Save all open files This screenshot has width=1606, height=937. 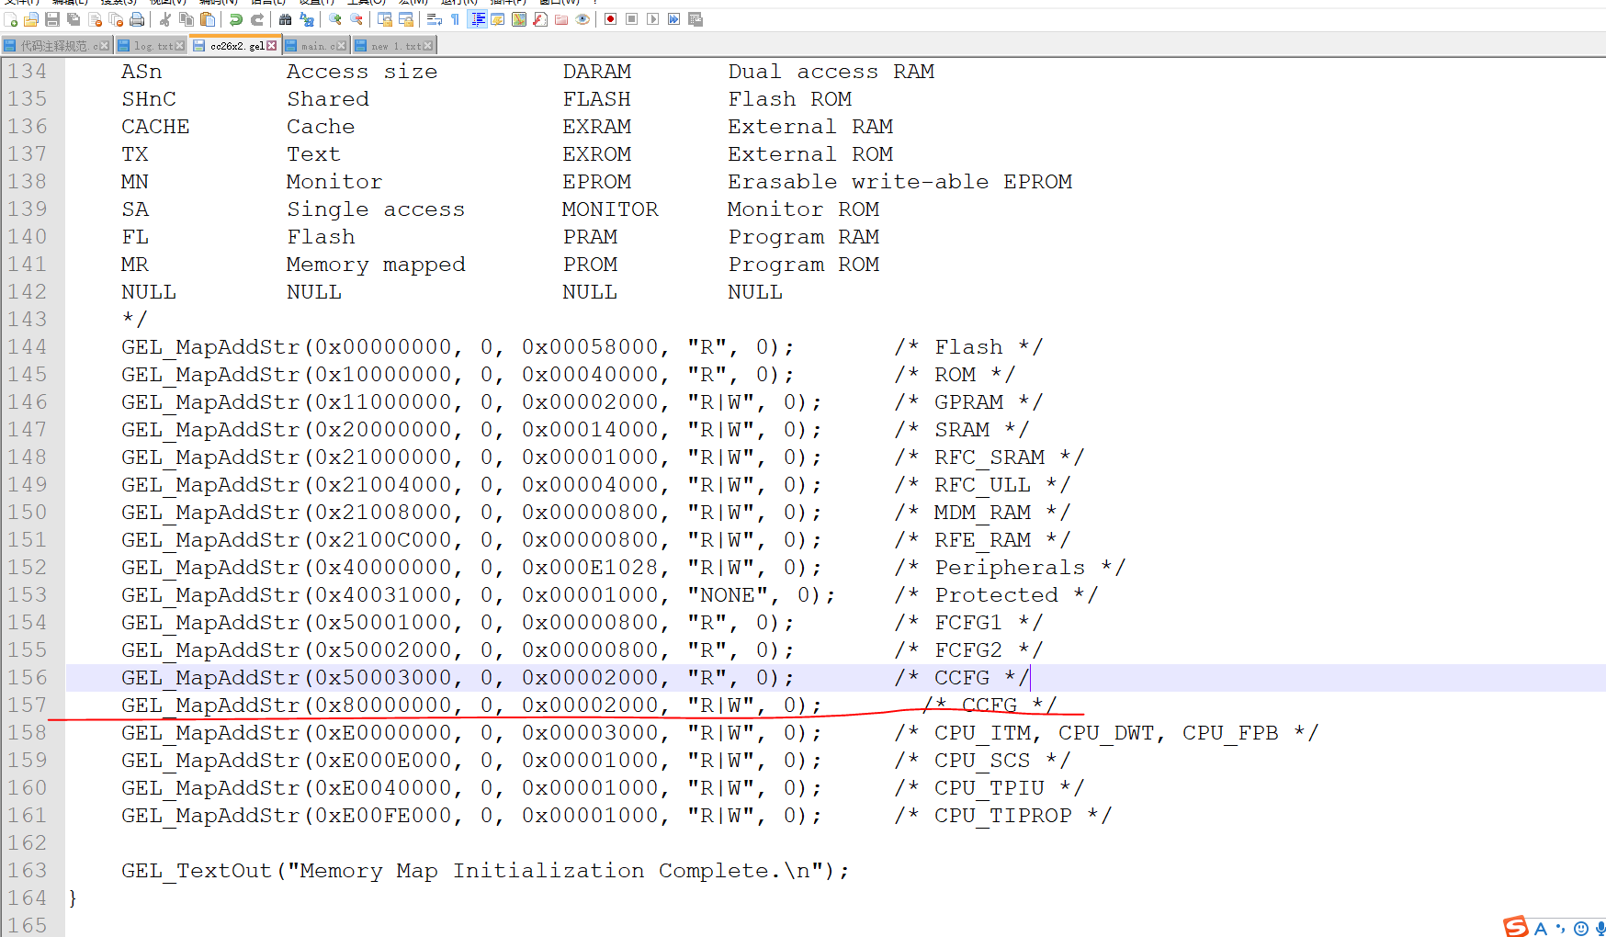click(x=74, y=19)
